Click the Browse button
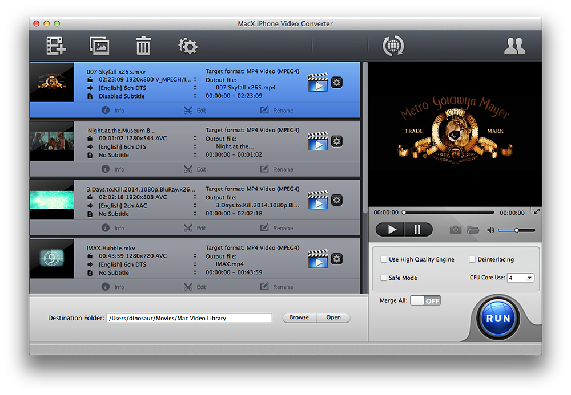 tap(299, 317)
